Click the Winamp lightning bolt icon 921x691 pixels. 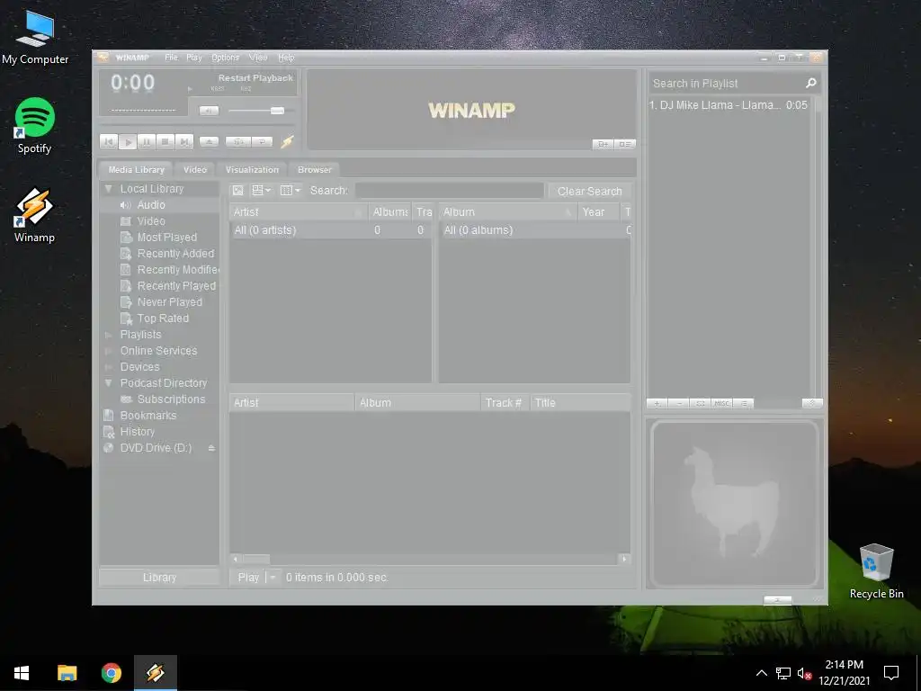click(x=287, y=141)
